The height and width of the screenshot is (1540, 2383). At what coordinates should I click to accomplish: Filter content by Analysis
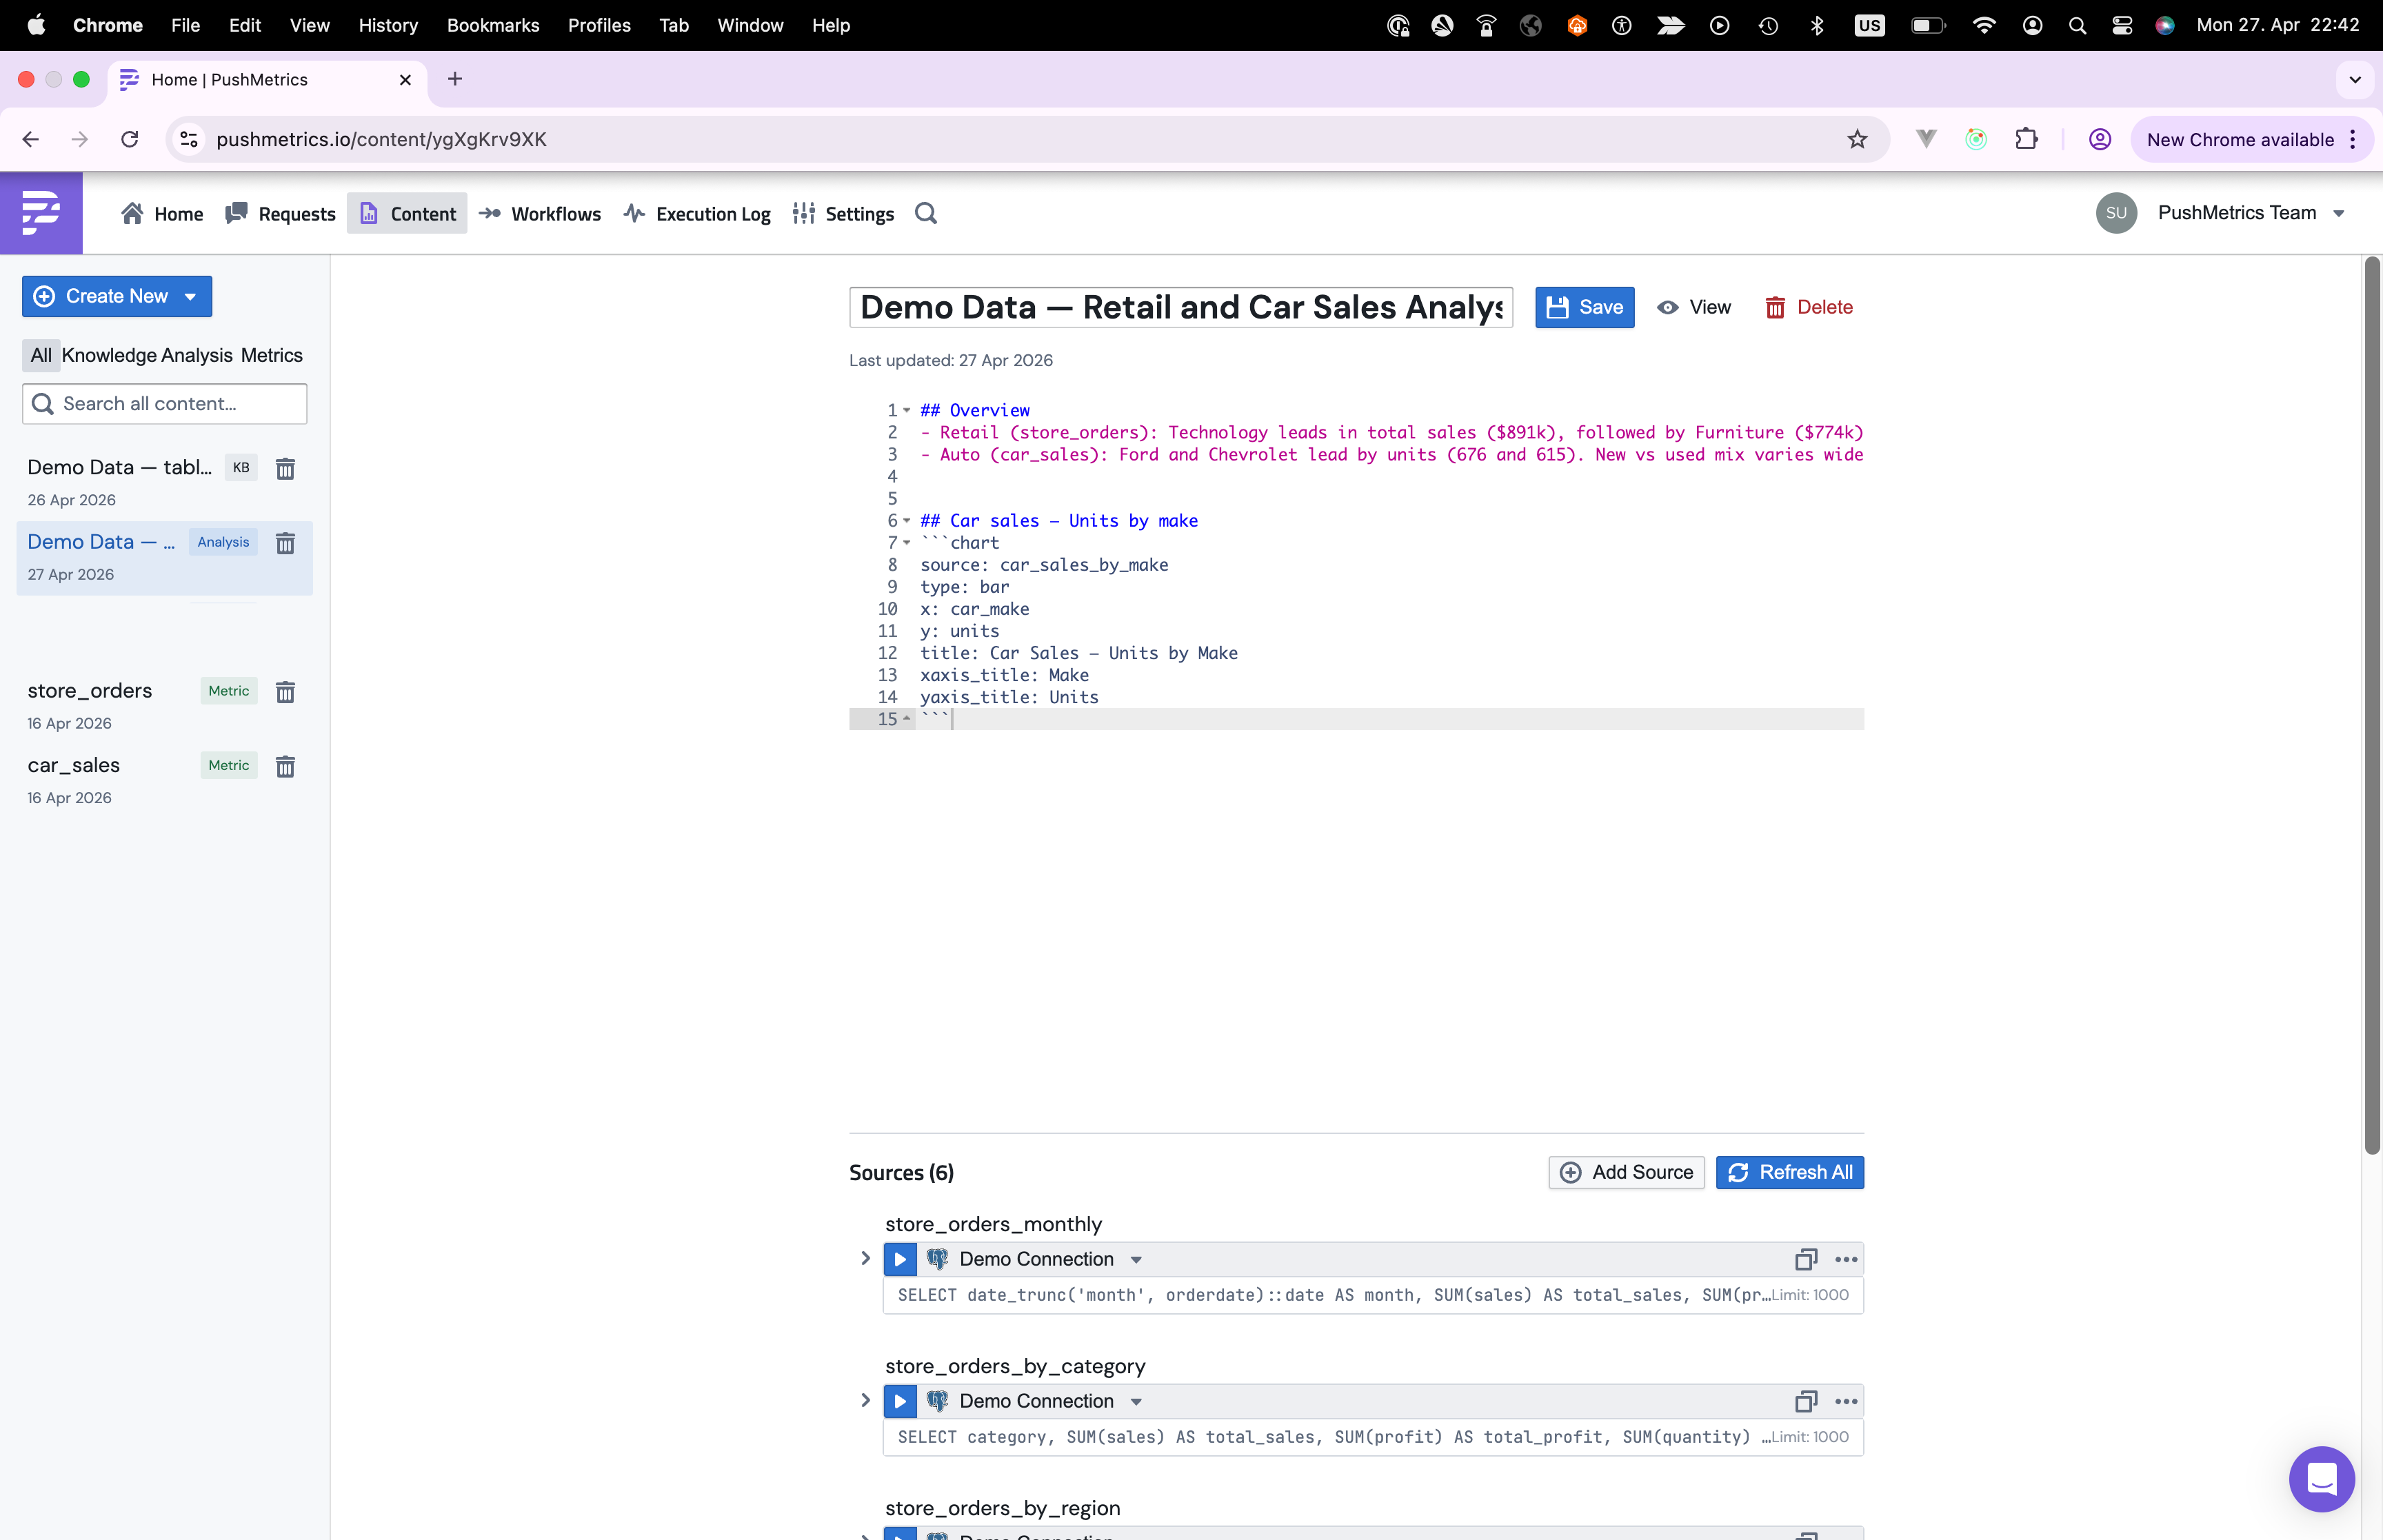click(x=197, y=355)
